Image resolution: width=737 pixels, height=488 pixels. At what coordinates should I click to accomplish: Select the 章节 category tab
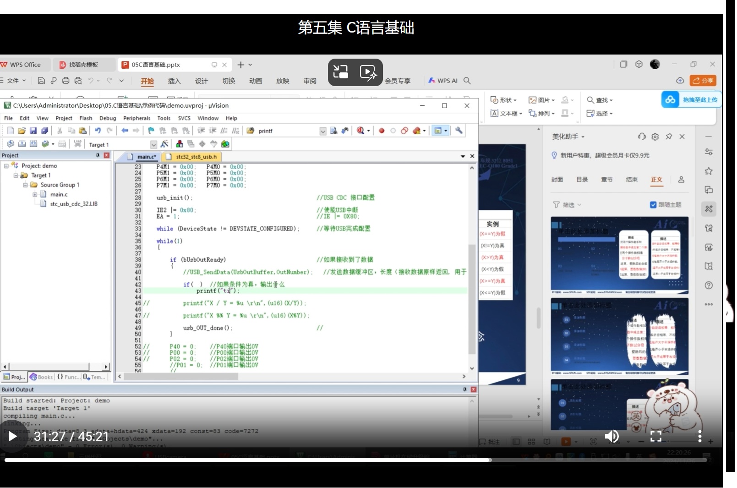[x=606, y=180]
